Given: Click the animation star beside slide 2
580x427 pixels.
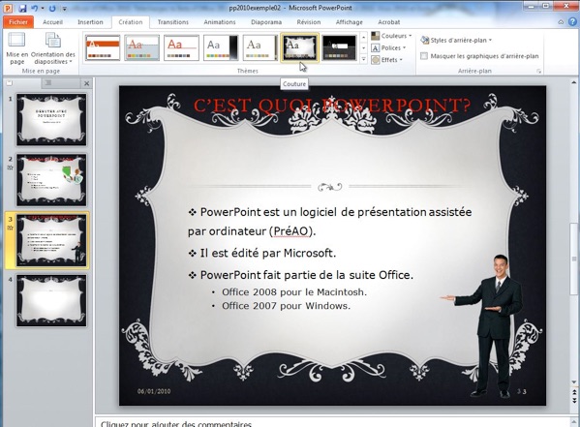Looking at the screenshot, I should (11, 168).
